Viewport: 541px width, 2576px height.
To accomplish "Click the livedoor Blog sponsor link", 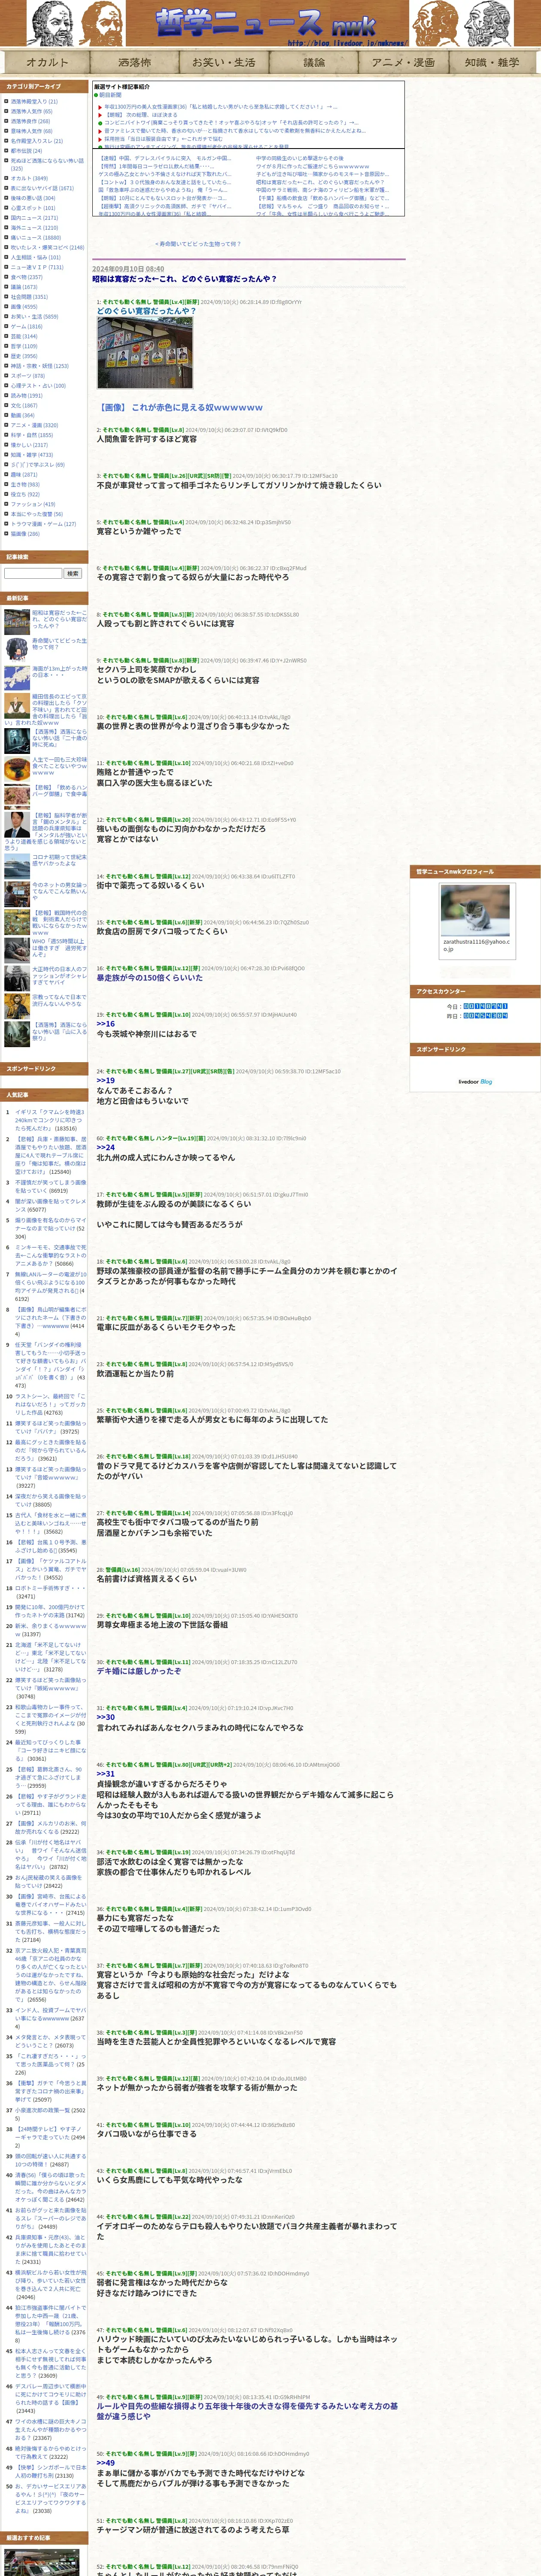I will point(475,1081).
